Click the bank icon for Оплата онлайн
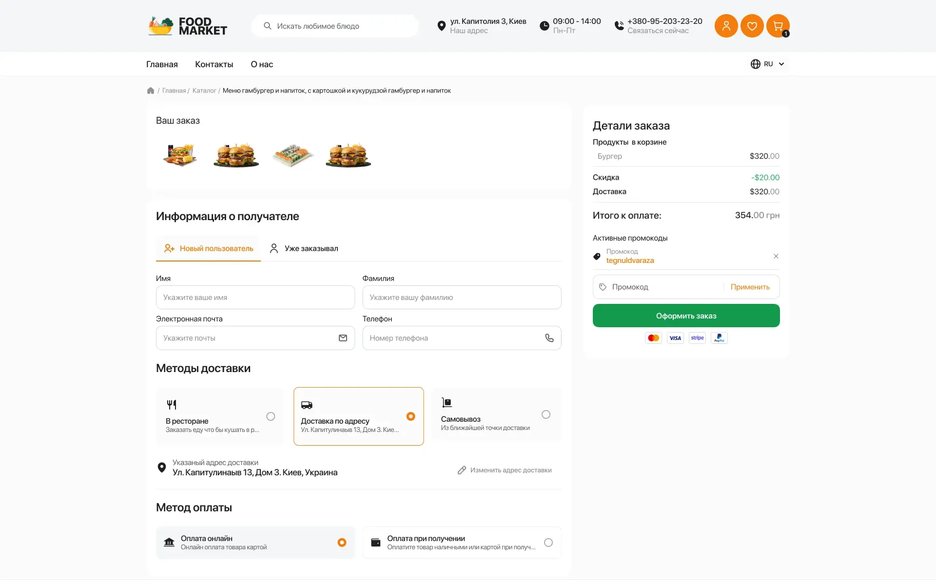The width and height of the screenshot is (936, 580). [x=169, y=542]
